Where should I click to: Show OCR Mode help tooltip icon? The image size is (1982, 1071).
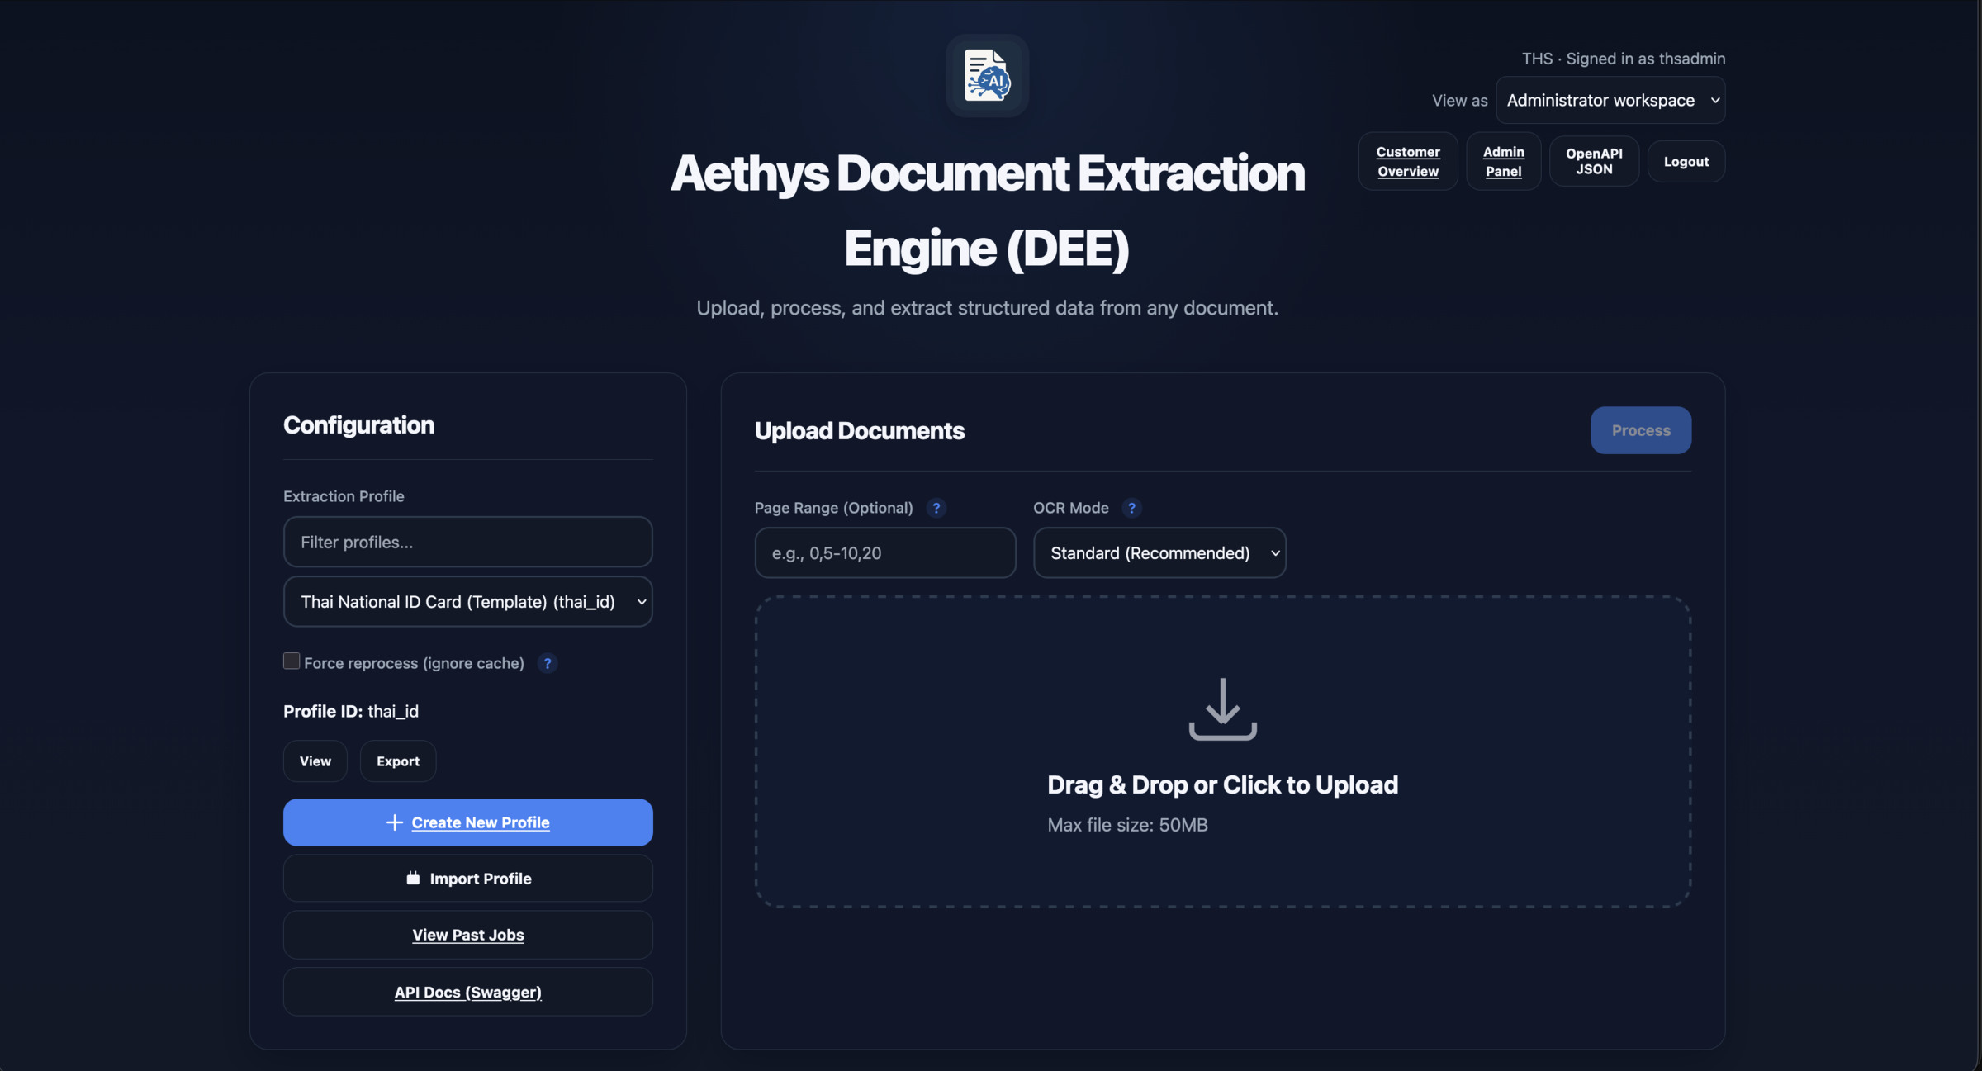click(x=1131, y=508)
